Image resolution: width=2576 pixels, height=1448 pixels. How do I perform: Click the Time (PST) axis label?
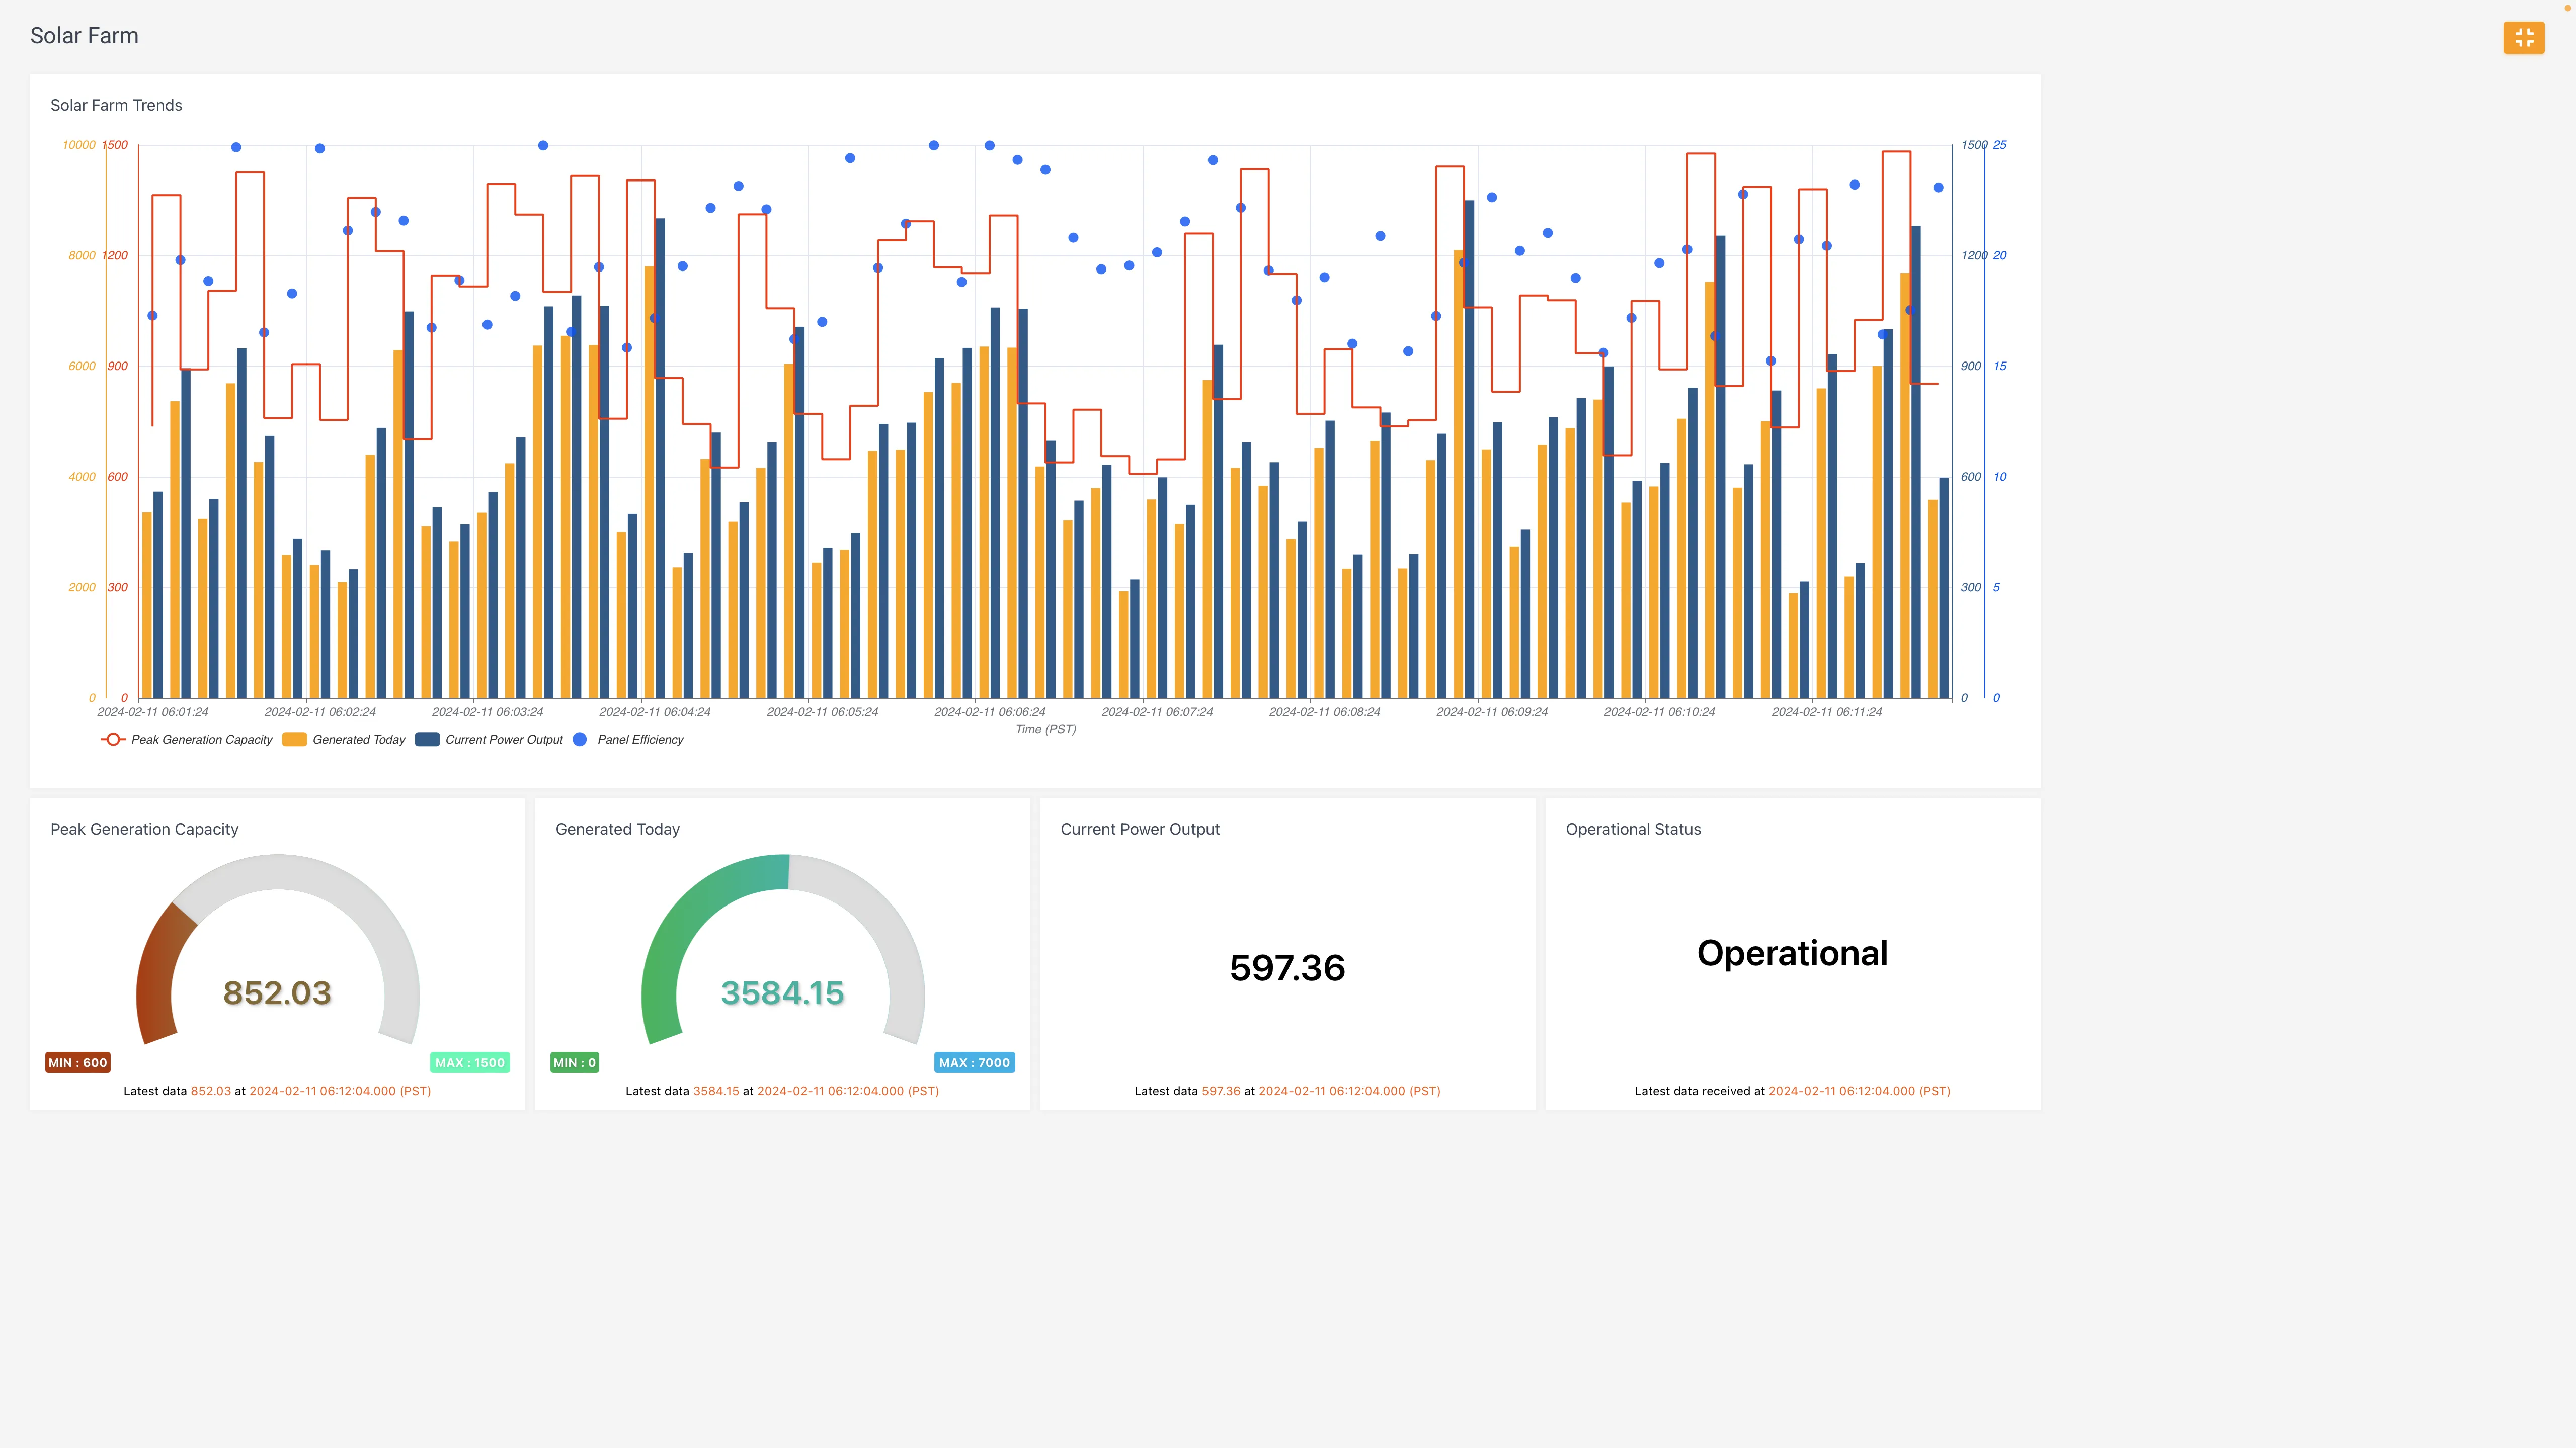pyautogui.click(x=1045, y=730)
